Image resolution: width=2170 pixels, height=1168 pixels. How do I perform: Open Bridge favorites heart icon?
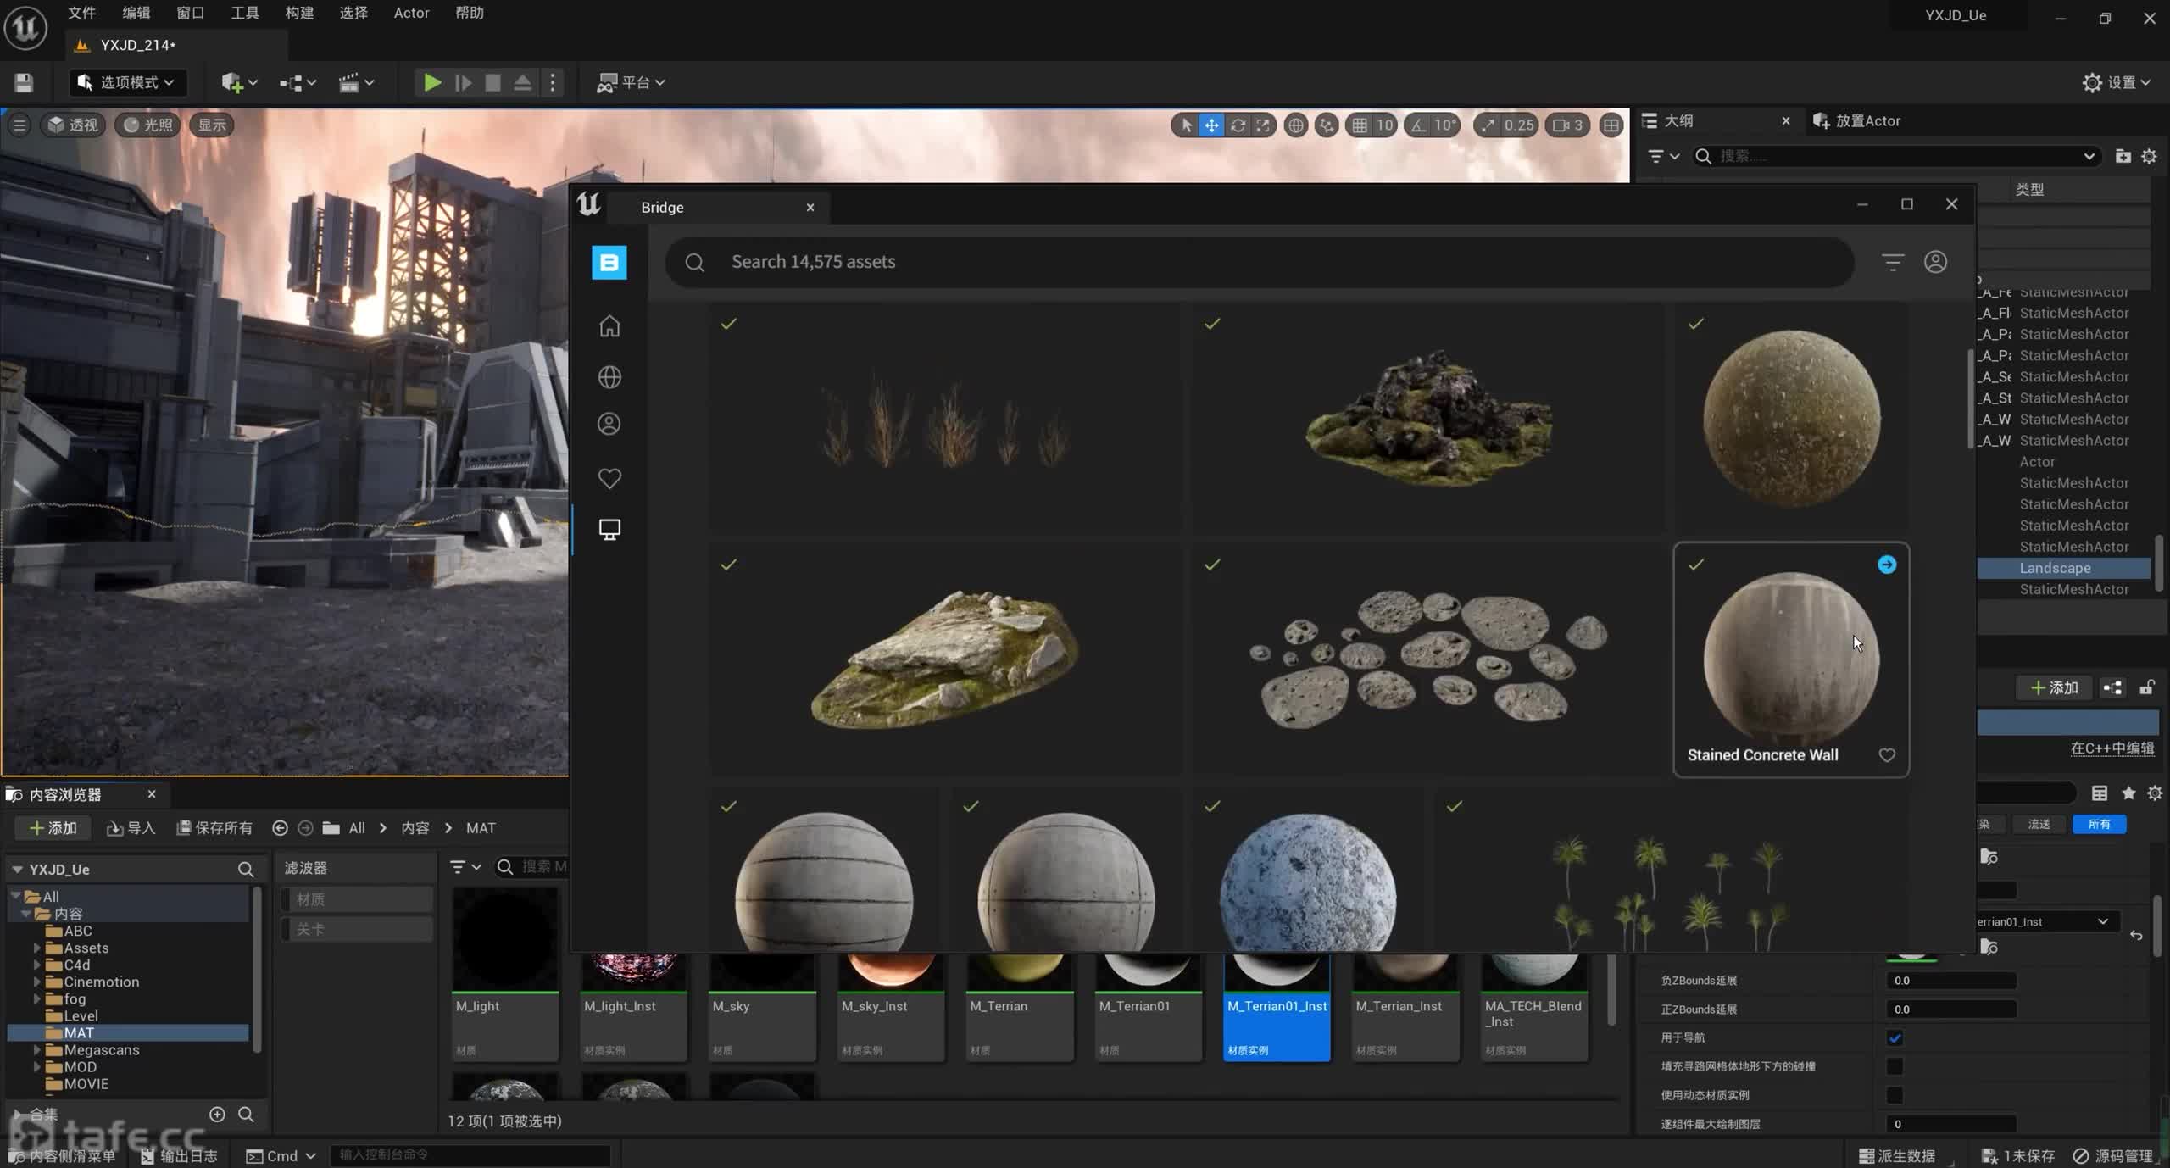tap(609, 478)
